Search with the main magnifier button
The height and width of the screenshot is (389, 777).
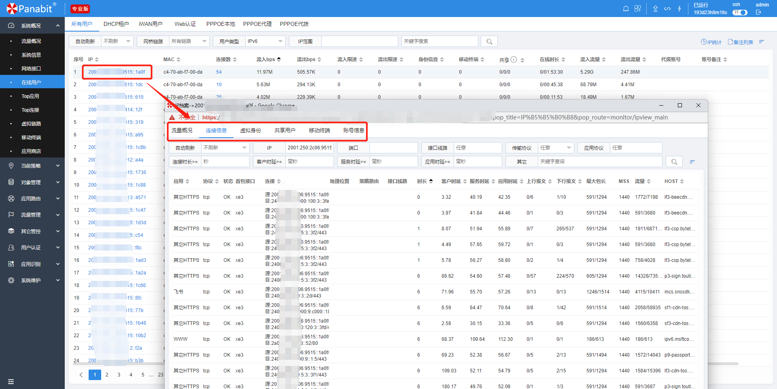(x=489, y=41)
